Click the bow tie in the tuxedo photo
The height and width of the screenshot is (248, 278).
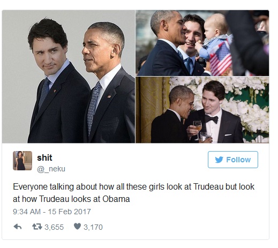[212, 119]
